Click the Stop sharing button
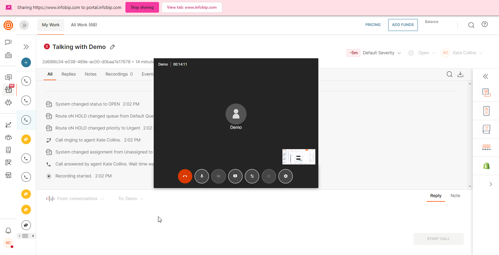Screen dimensions: 499x255 pyautogui.click(x=142, y=7)
